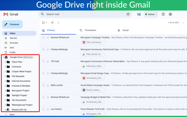Expand the Shared with me arrow

pyautogui.click(x=5, y=110)
